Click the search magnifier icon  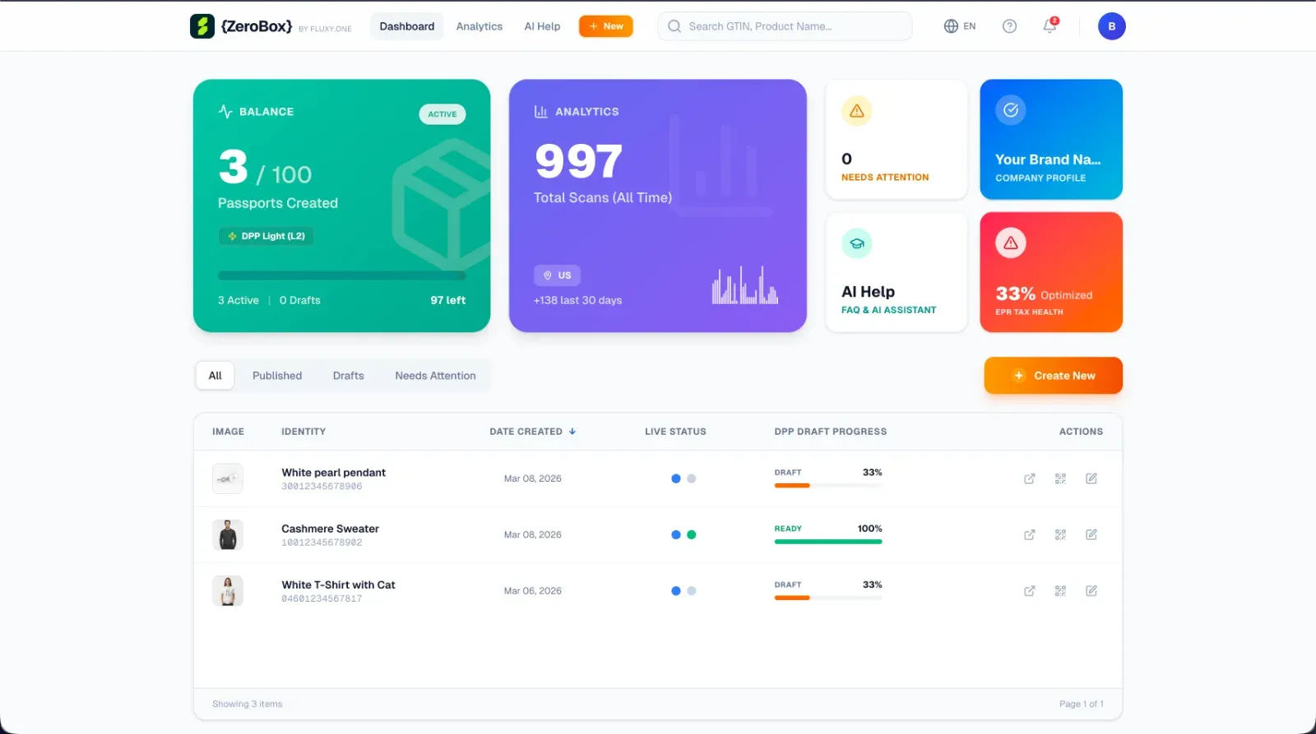(674, 26)
